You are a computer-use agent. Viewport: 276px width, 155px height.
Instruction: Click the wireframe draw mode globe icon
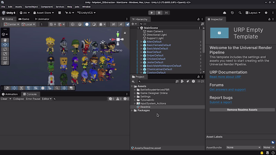[x=72, y=24]
